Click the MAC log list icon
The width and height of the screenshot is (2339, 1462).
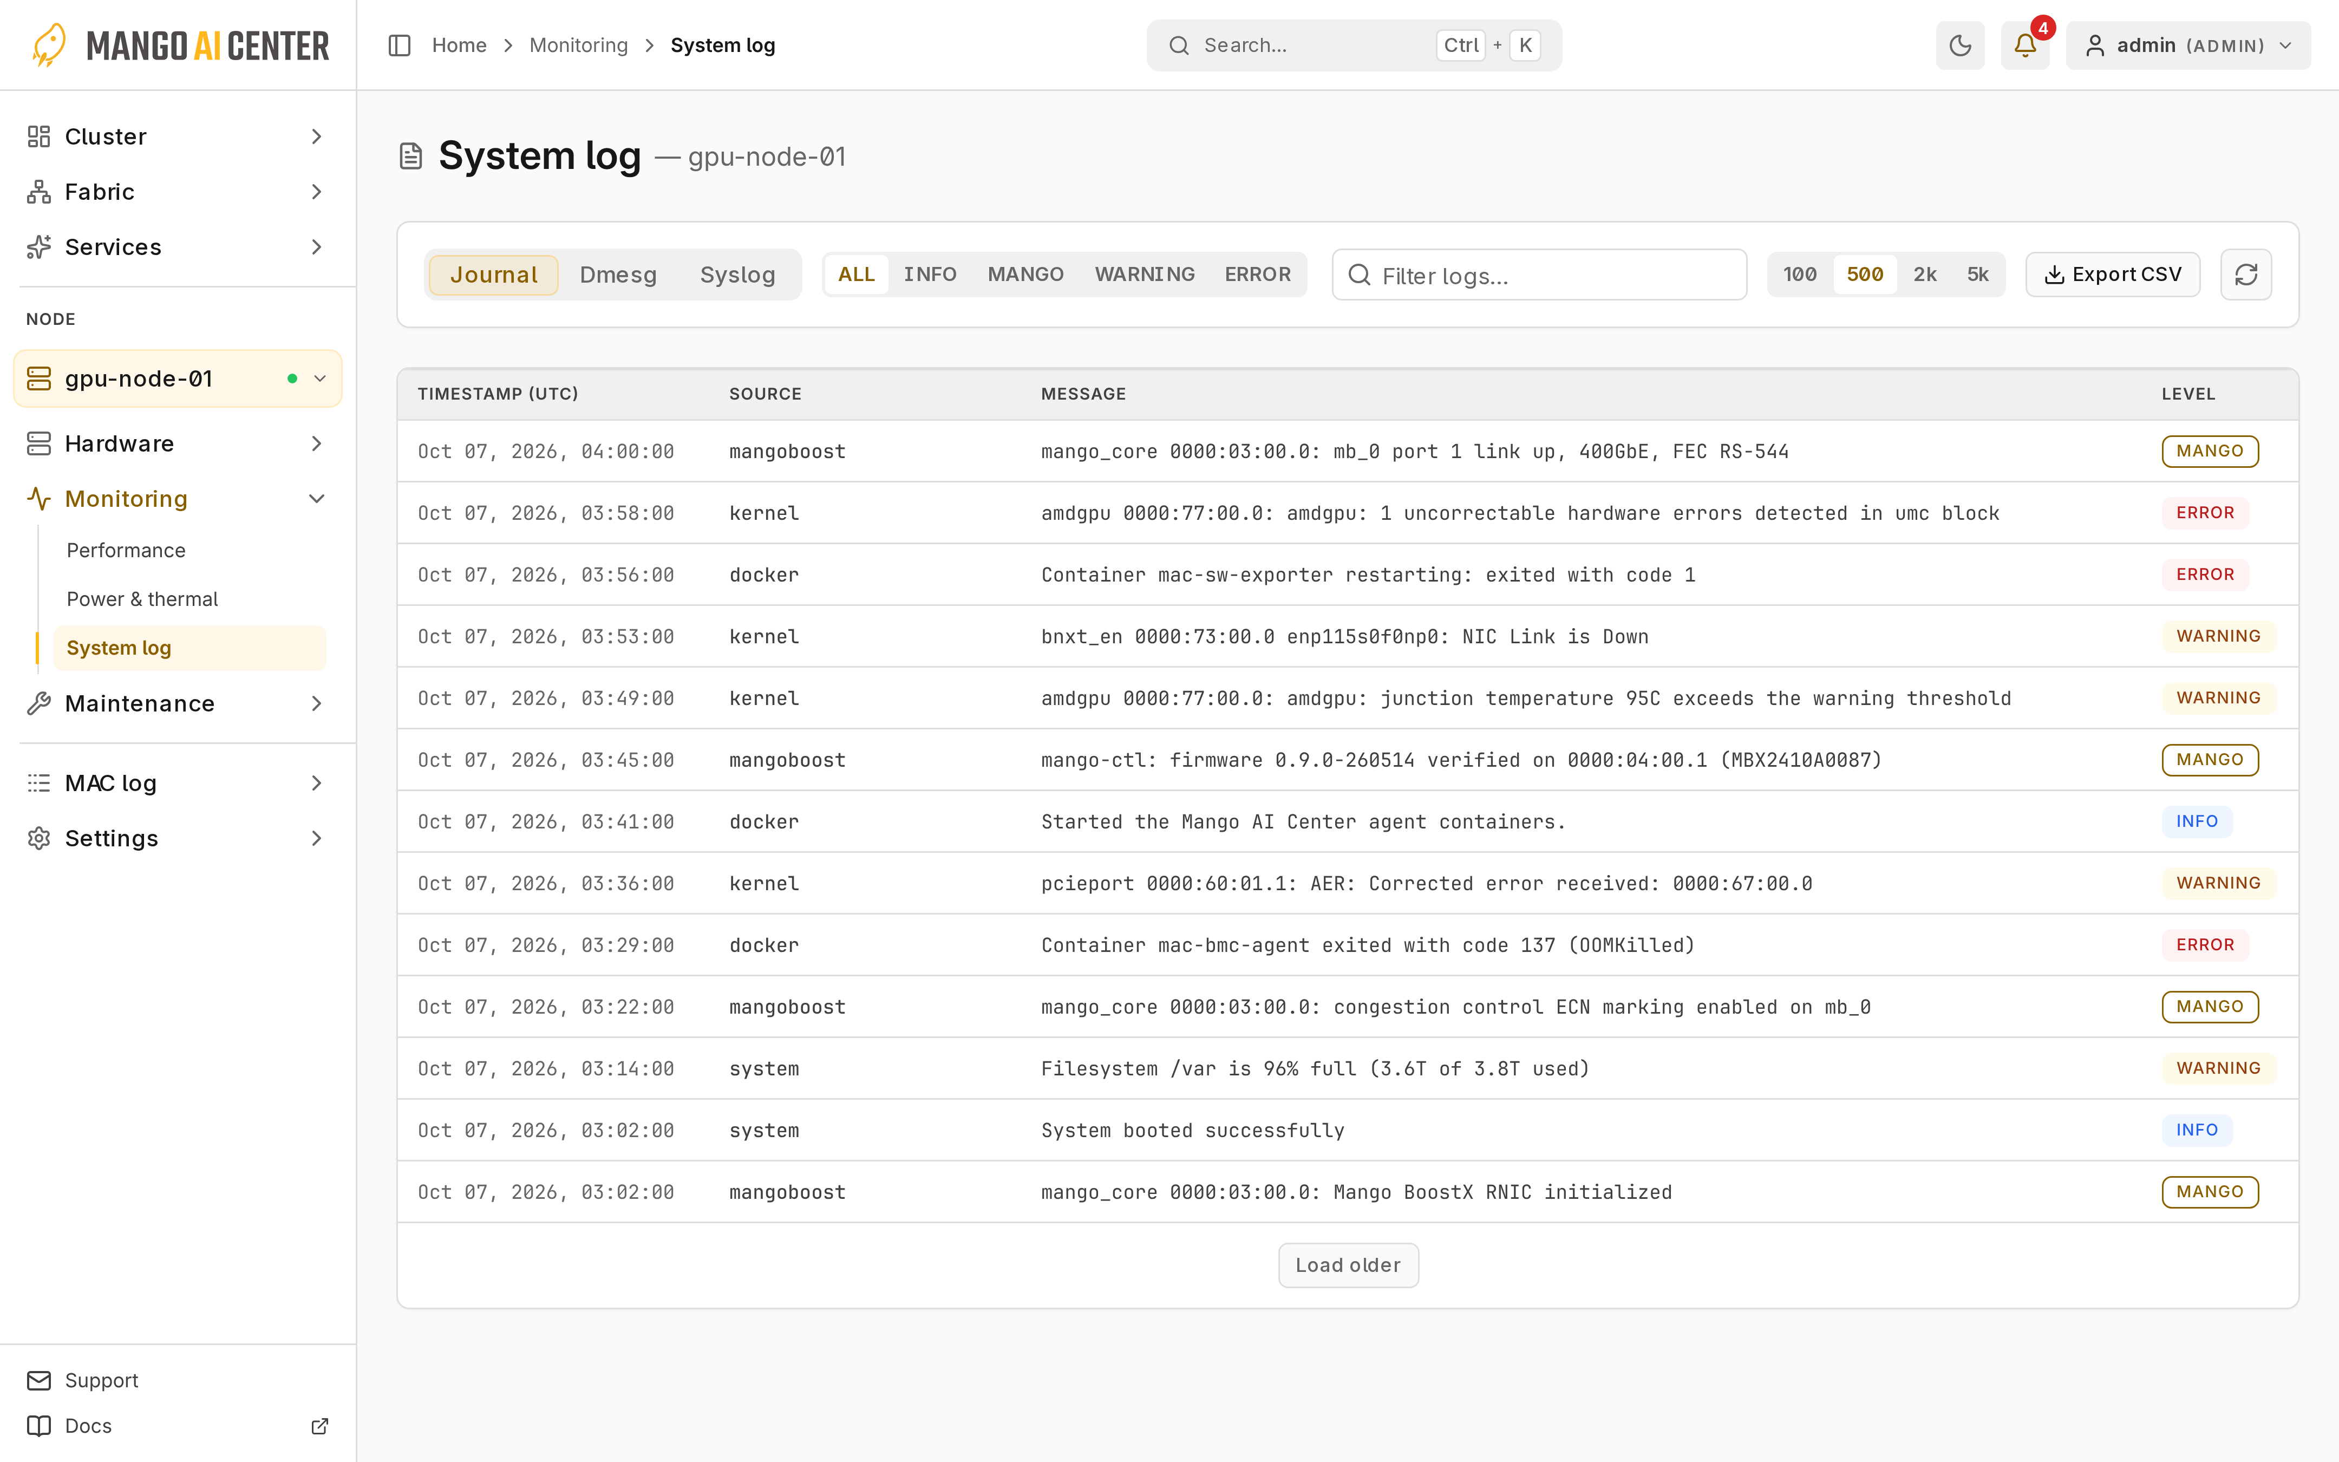(38, 782)
